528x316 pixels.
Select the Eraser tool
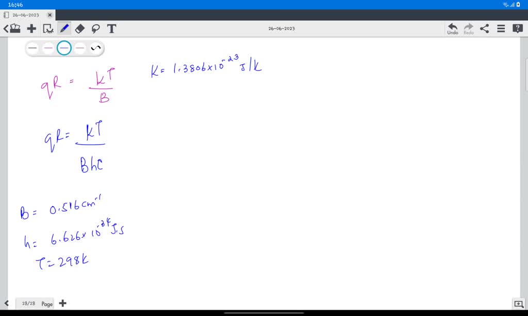[80, 29]
